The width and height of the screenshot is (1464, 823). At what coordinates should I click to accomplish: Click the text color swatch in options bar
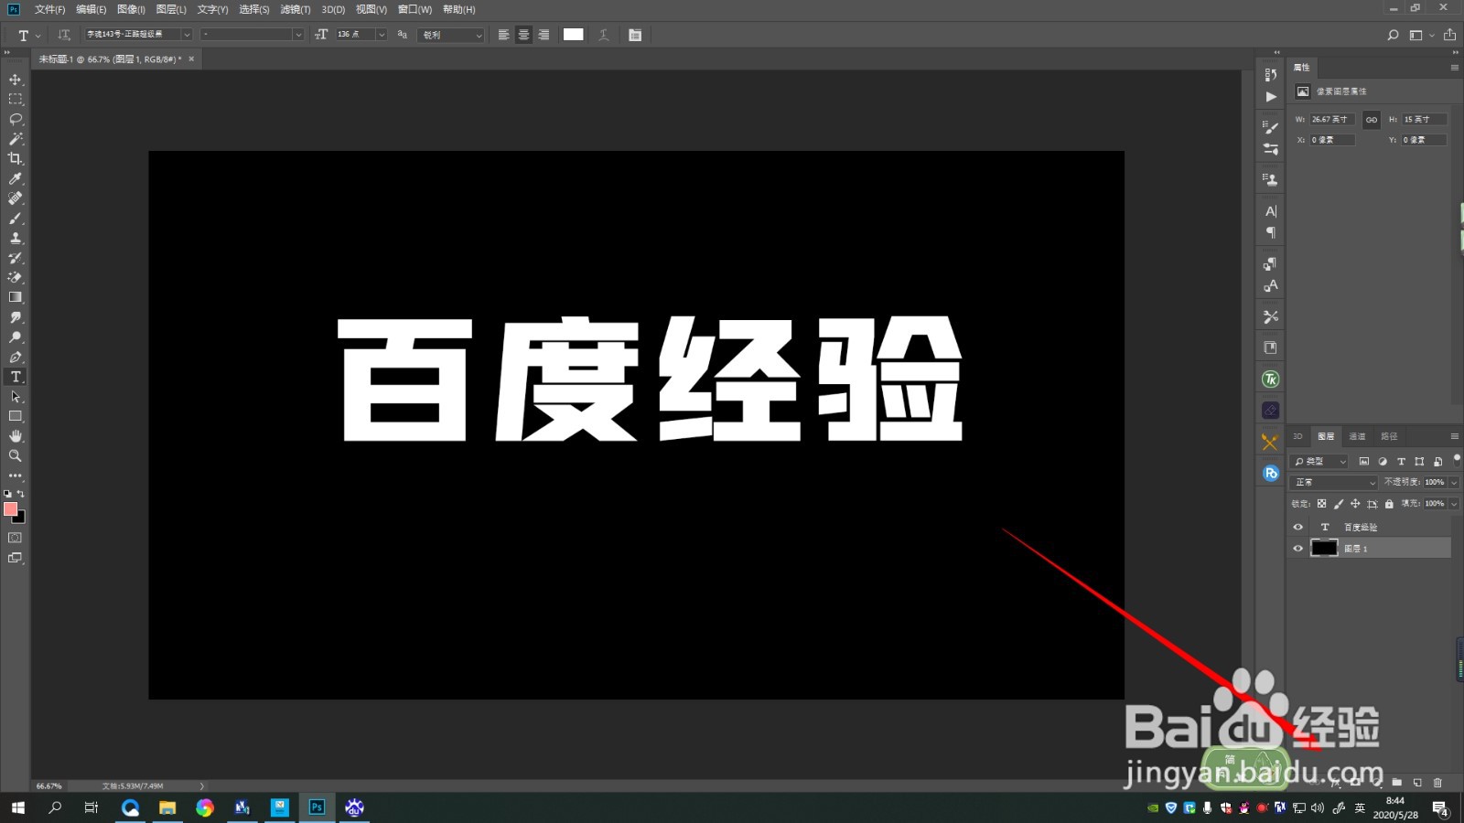[574, 35]
